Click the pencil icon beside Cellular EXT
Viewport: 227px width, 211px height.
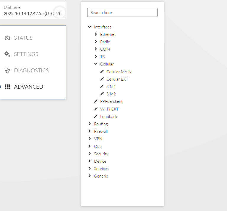coord(102,79)
